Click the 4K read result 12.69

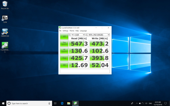click(x=79, y=65)
